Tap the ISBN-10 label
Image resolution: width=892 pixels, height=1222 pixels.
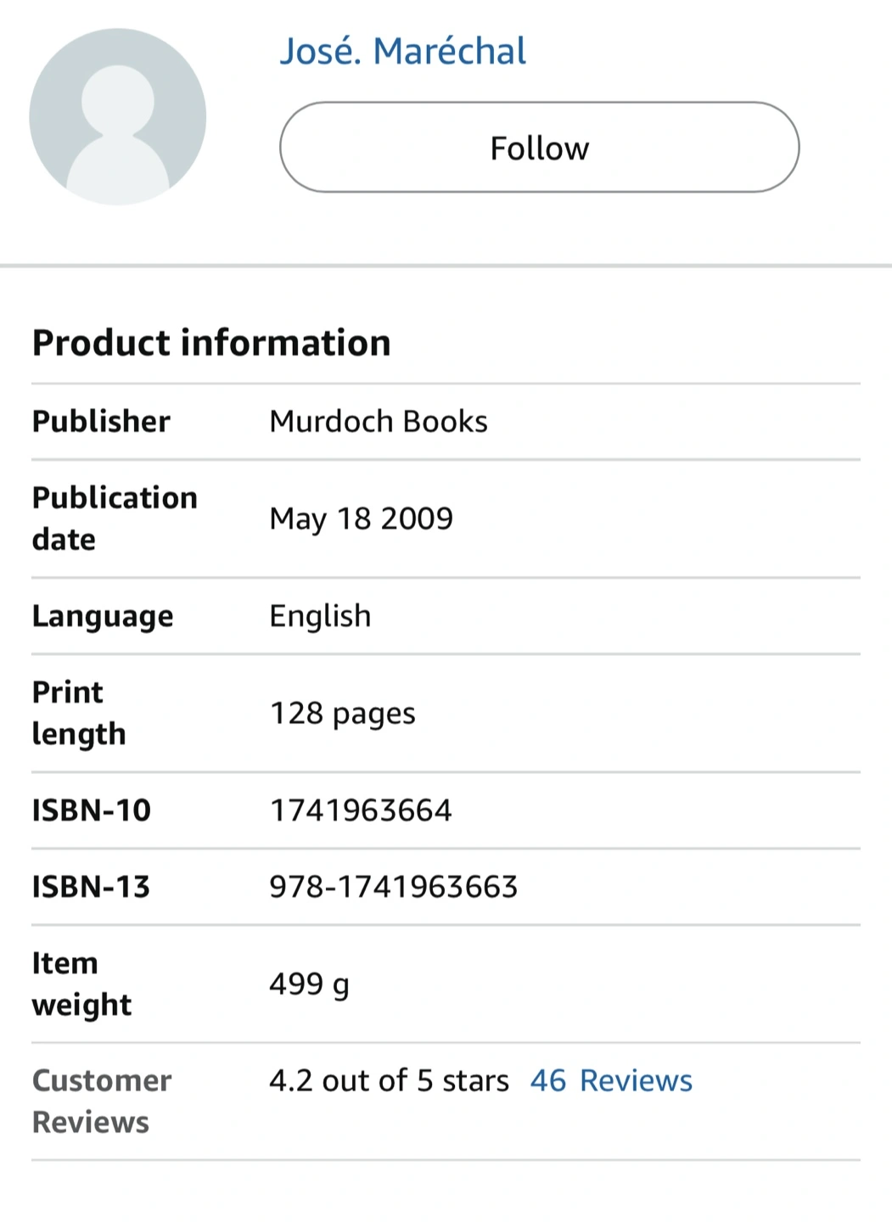[x=91, y=810]
